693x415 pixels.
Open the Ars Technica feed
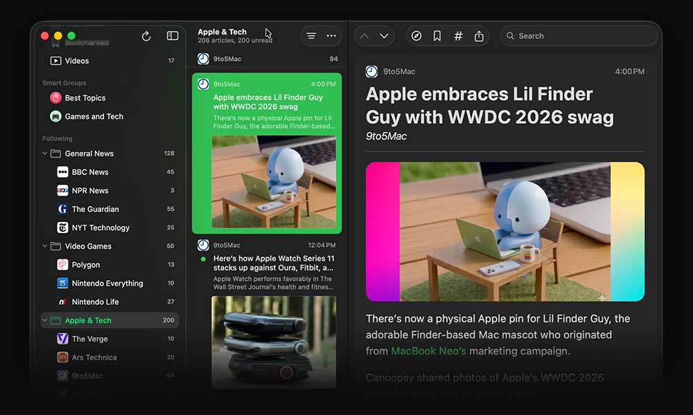click(x=110, y=357)
